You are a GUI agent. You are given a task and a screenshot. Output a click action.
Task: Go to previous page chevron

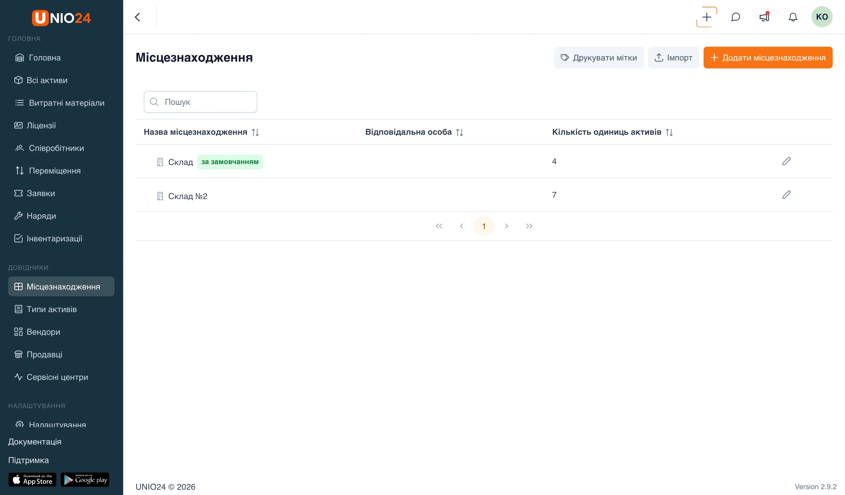click(x=462, y=226)
